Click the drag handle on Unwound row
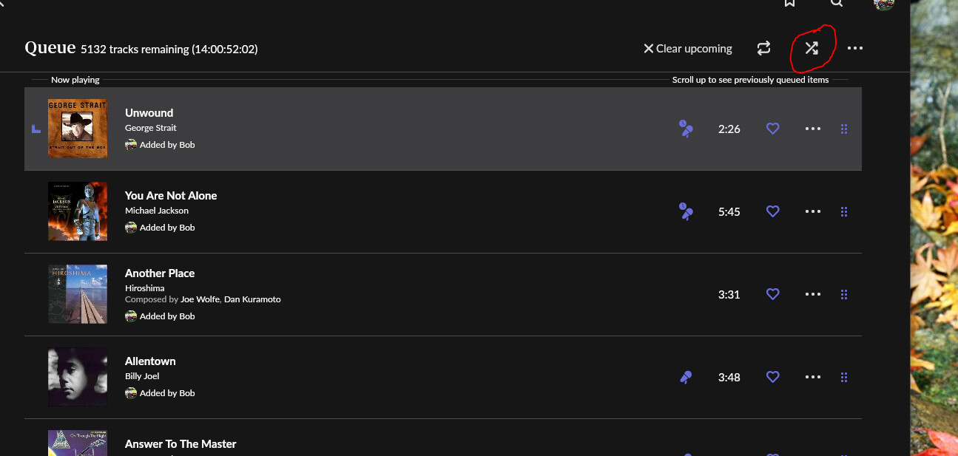 [844, 129]
